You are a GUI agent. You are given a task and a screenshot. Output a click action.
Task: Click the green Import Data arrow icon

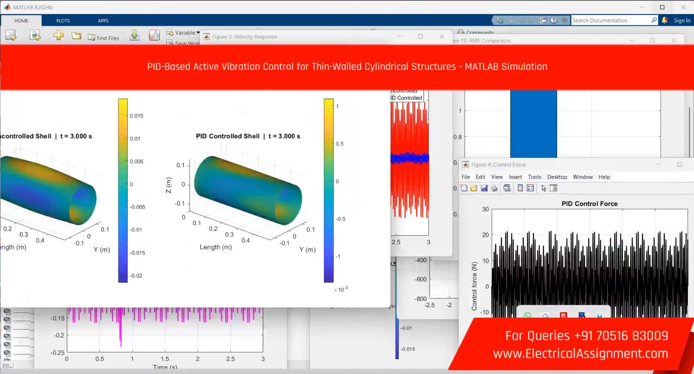click(x=134, y=36)
